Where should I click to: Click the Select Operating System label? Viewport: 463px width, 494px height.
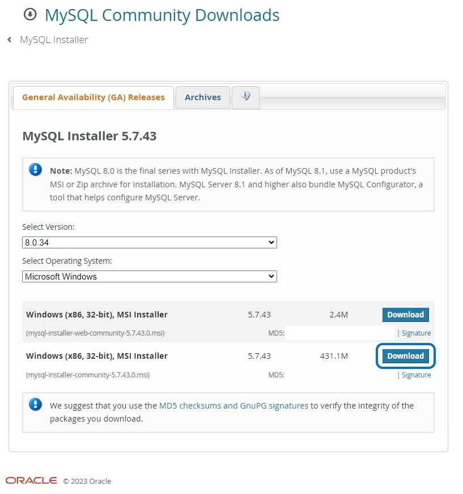(67, 261)
